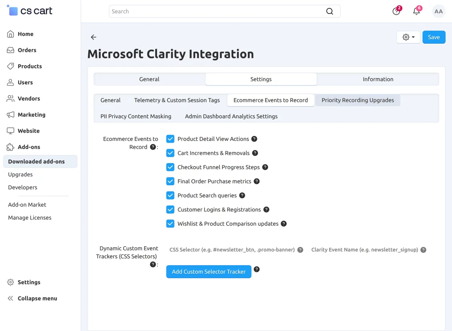The height and width of the screenshot is (331, 452).
Task: Show help tooltip for the CSS Selector column
Action: pos(300,250)
